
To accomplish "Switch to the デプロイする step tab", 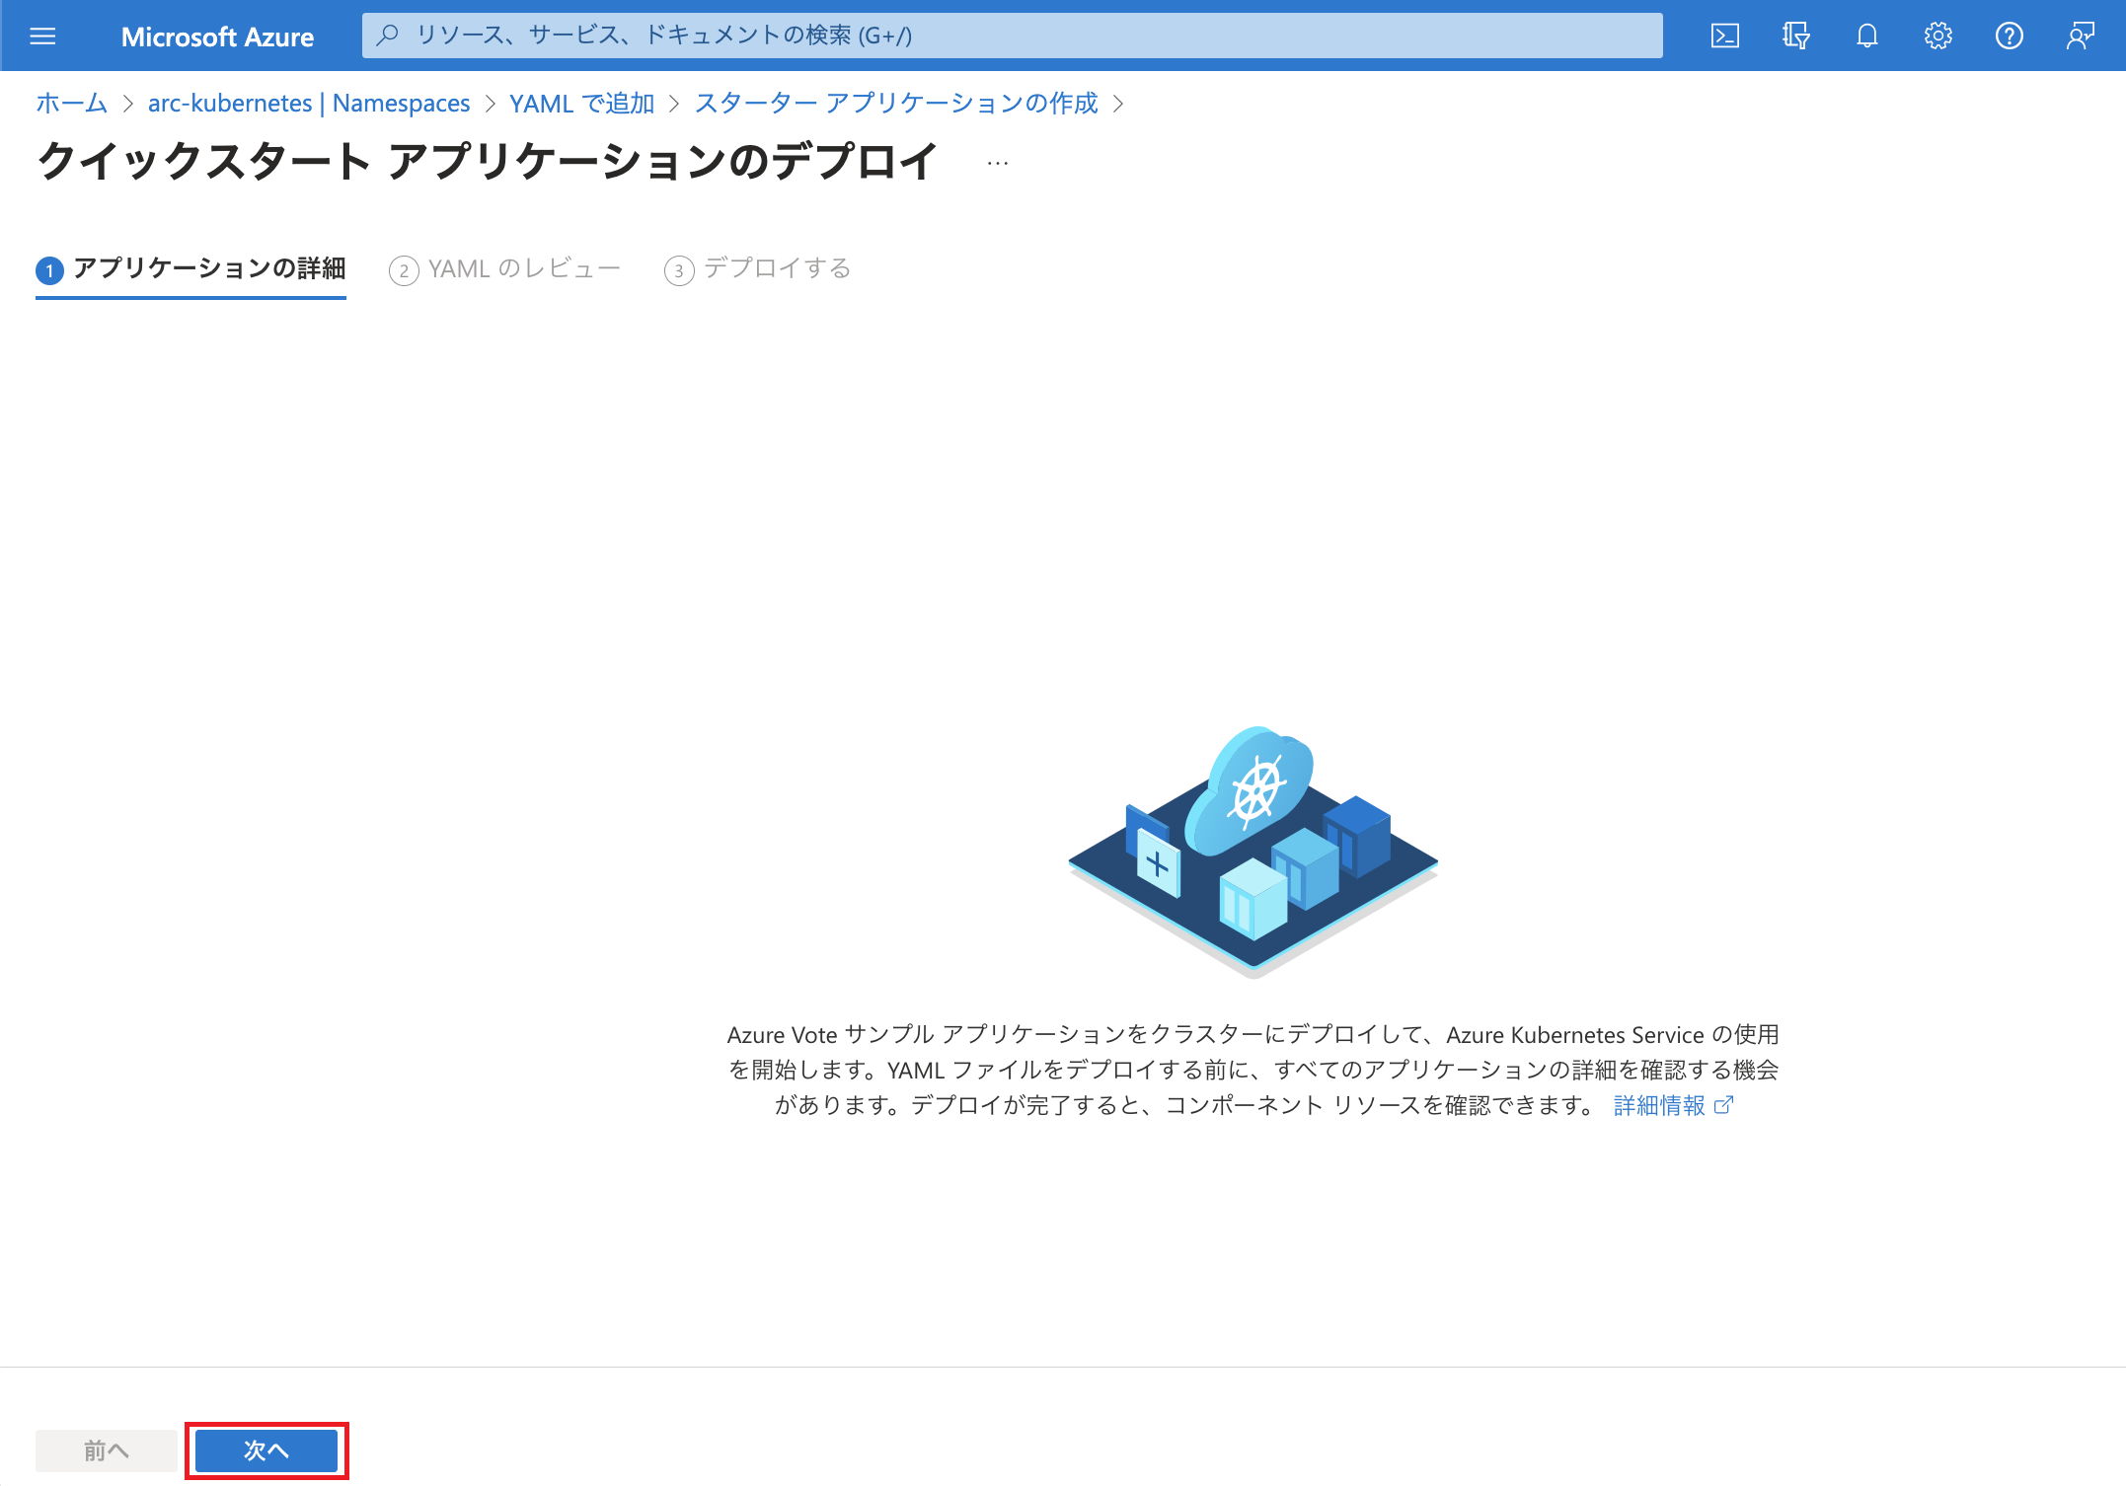I will (x=757, y=269).
